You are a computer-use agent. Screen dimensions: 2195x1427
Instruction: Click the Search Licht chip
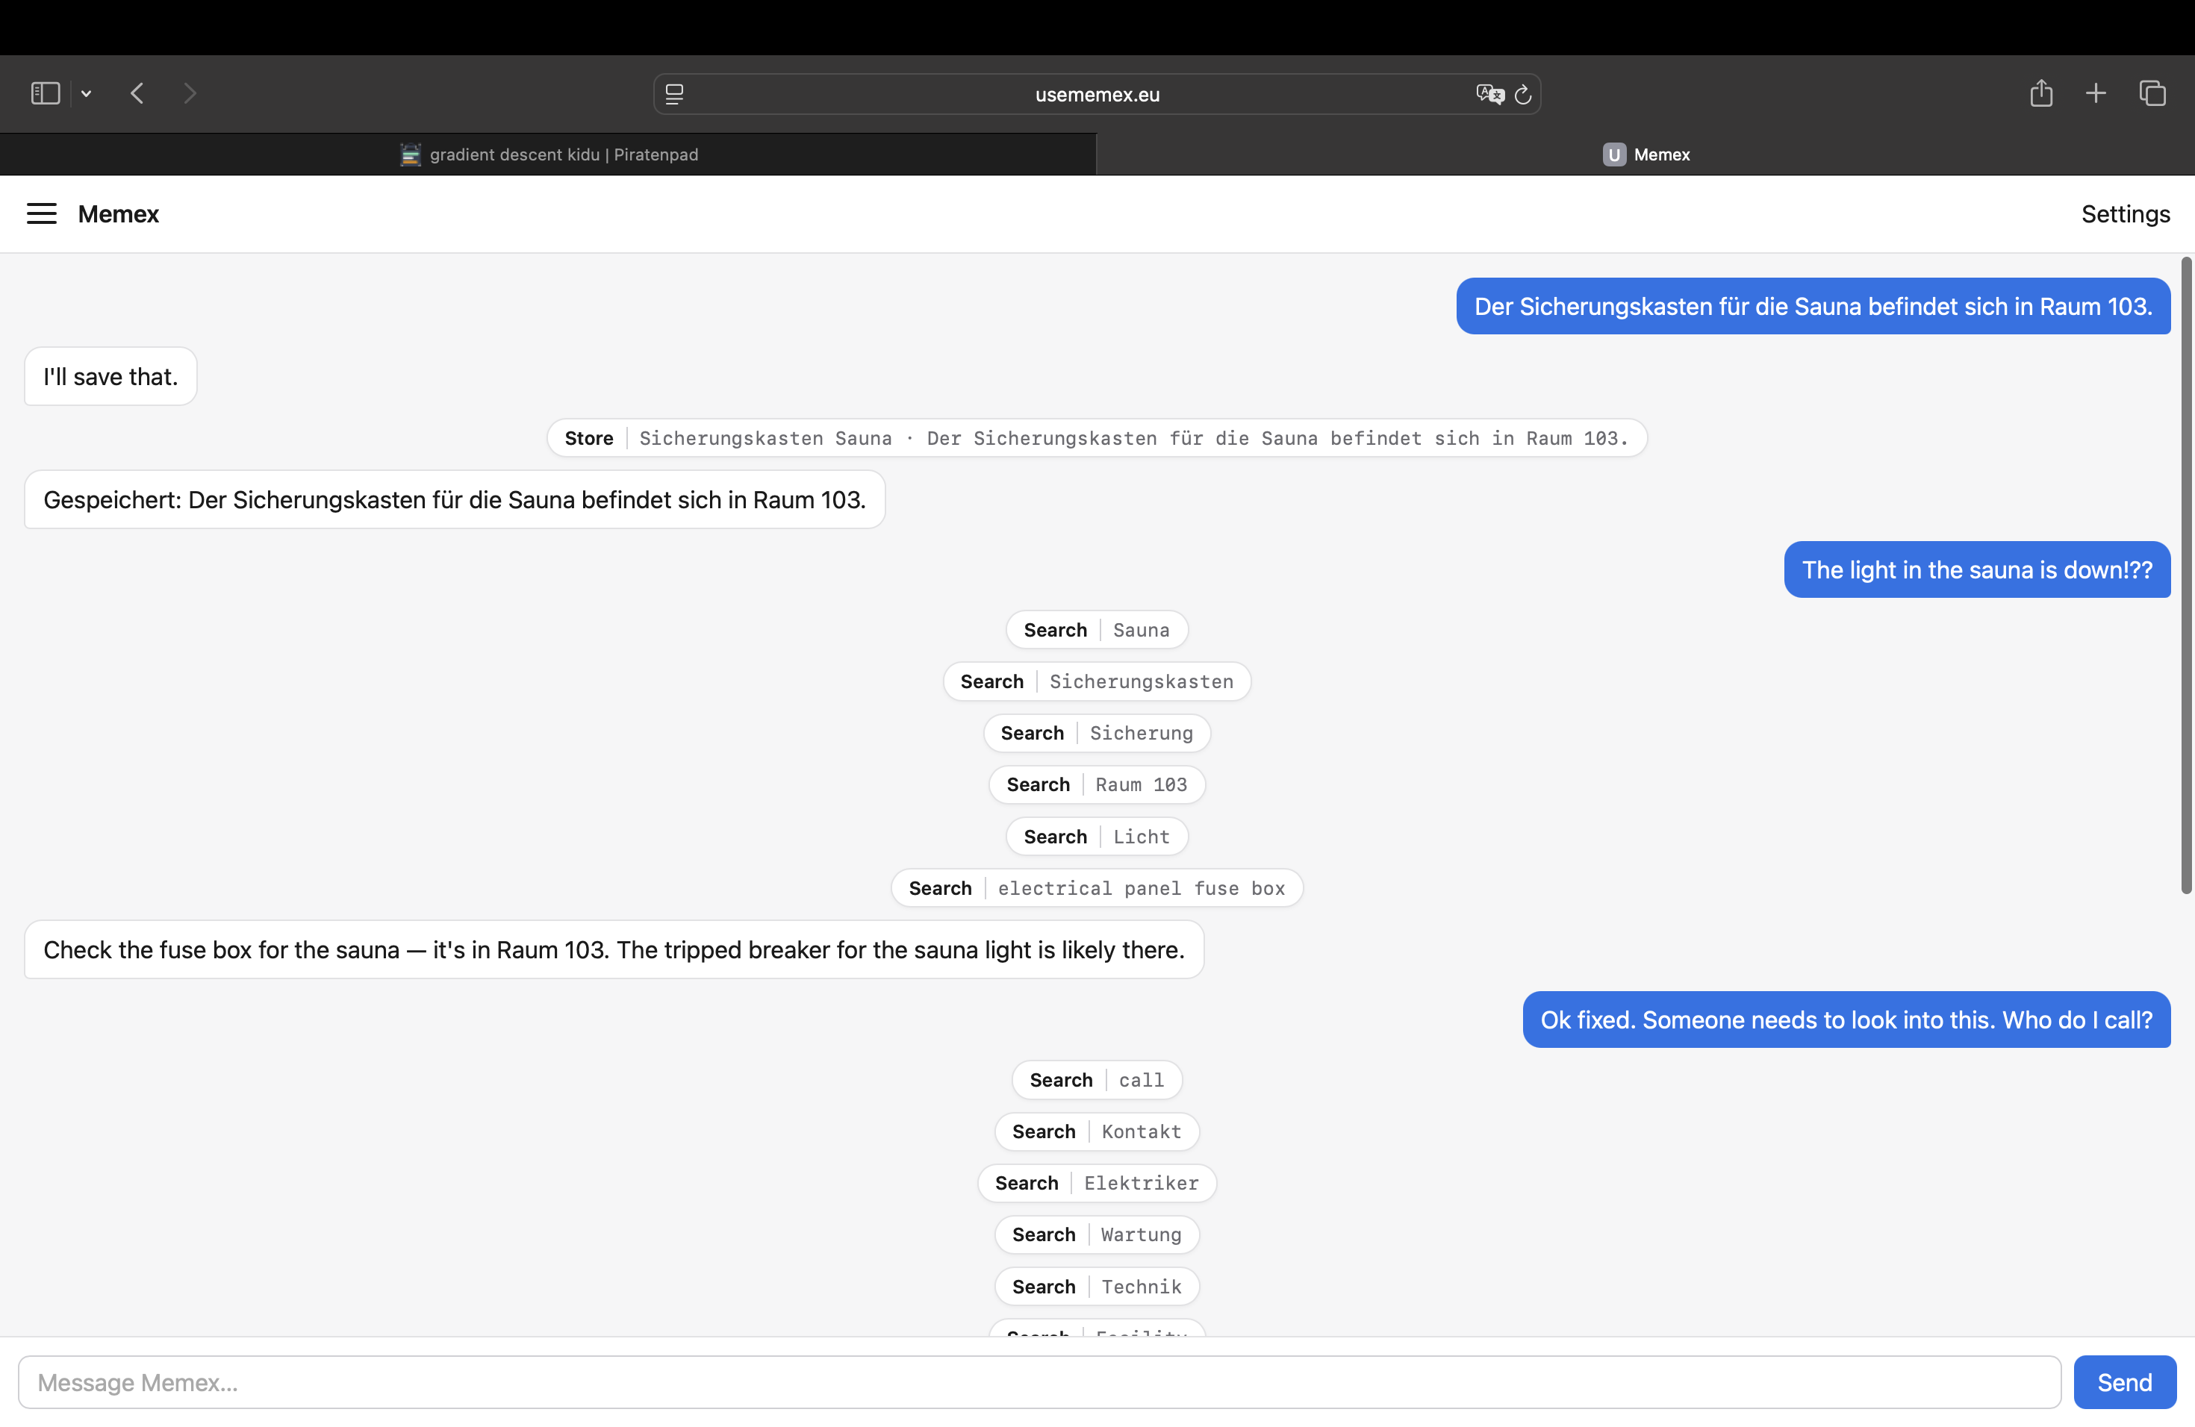click(x=1097, y=836)
